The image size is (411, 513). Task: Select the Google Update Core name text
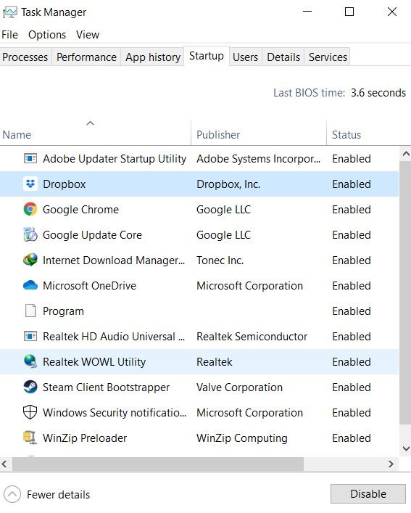(x=92, y=235)
